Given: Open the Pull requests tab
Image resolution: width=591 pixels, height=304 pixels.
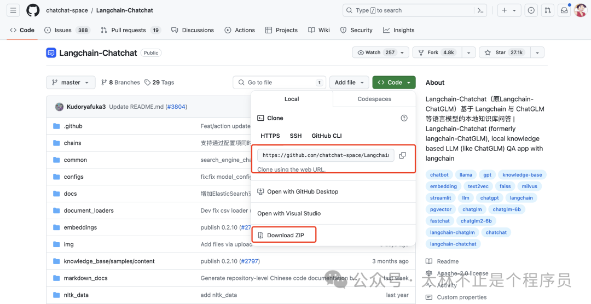Looking at the screenshot, I should (130, 30).
